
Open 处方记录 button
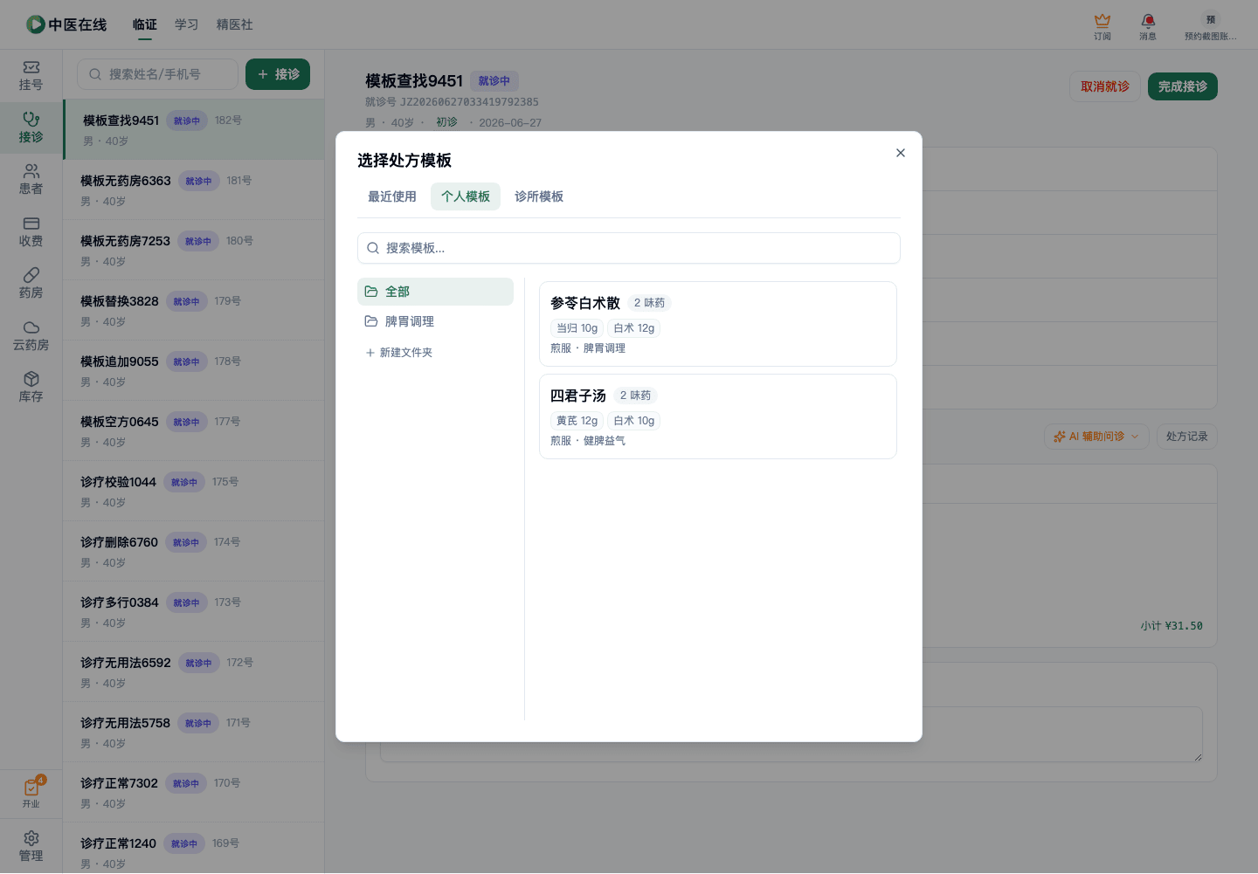coord(1187,437)
